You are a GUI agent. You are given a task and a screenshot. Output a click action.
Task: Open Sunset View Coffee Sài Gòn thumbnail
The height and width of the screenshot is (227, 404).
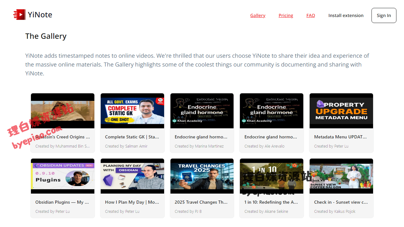(x=341, y=176)
